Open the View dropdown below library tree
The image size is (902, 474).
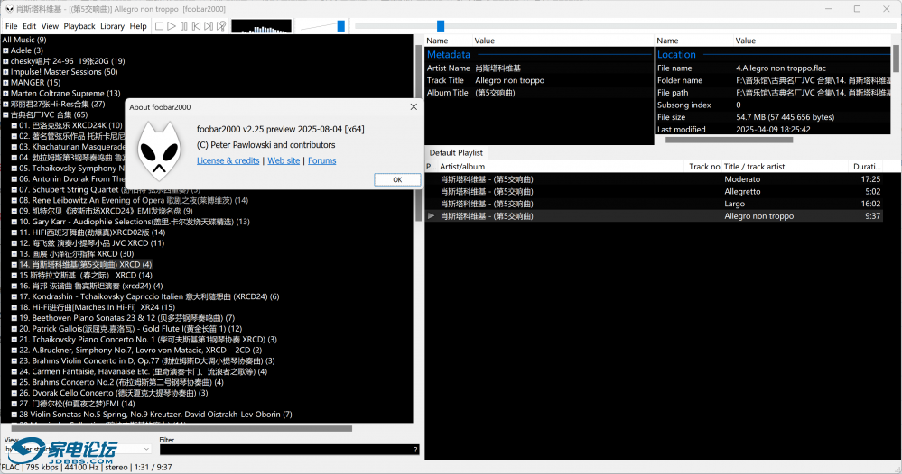tap(79, 449)
